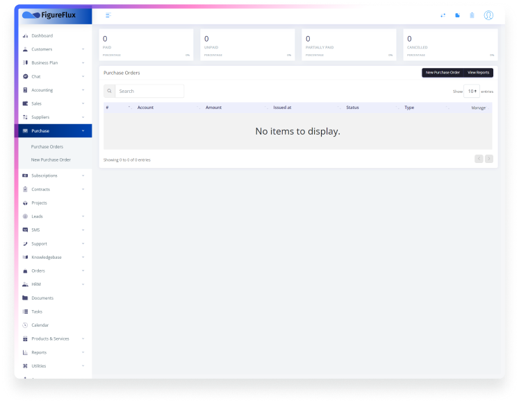Expand the Accounting sidebar section
The height and width of the screenshot is (403, 519).
click(x=52, y=90)
